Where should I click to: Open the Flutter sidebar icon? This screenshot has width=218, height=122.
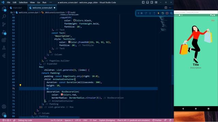point(4,56)
